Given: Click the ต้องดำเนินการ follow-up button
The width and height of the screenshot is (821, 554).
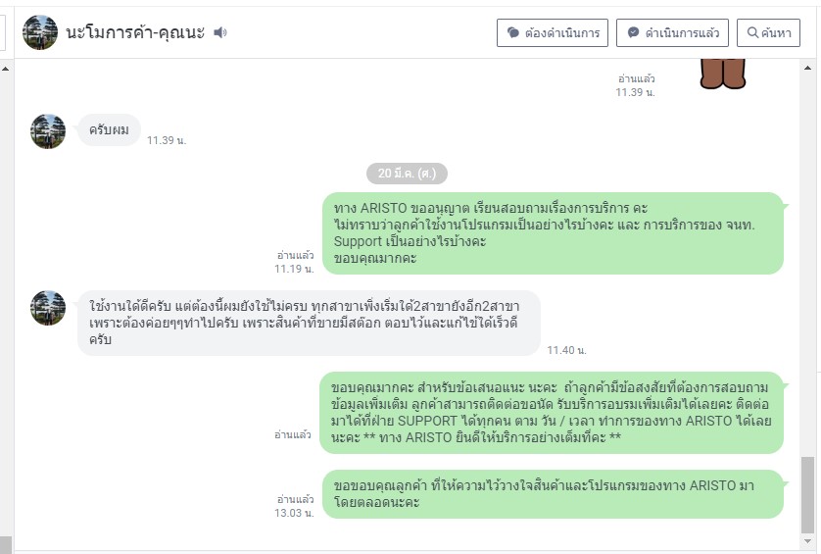Looking at the screenshot, I should coord(553,32).
